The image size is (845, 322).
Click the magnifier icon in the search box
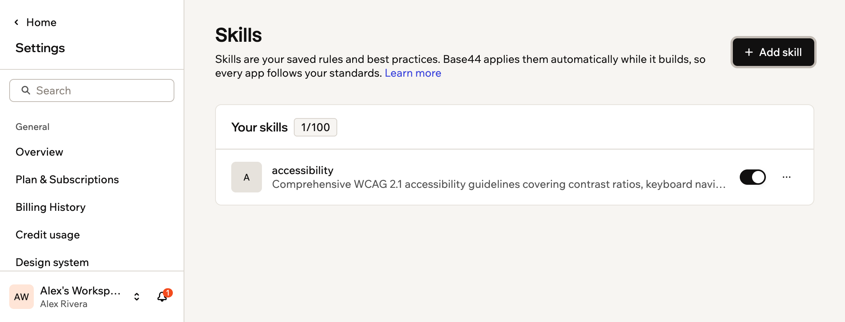(x=26, y=90)
